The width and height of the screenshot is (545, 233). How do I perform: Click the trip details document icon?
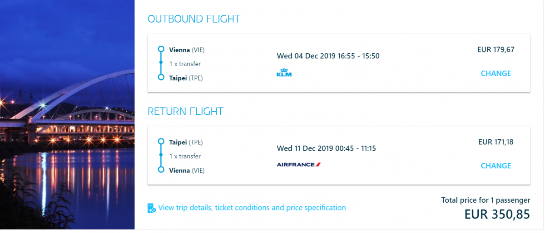(151, 208)
